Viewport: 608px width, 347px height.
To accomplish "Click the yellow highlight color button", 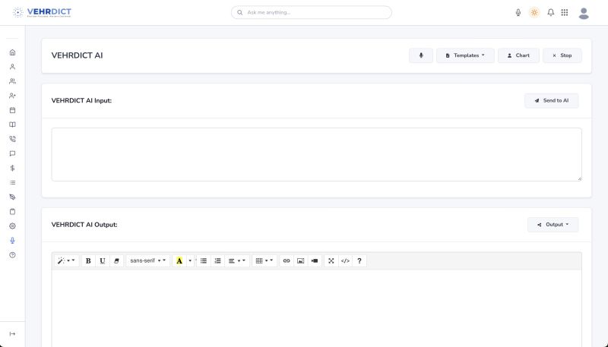I will pyautogui.click(x=179, y=260).
